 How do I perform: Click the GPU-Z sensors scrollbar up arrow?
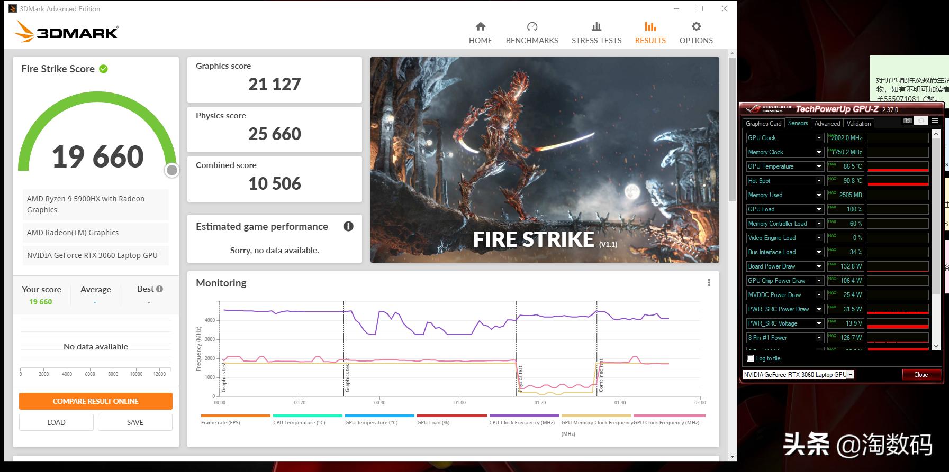coord(936,134)
